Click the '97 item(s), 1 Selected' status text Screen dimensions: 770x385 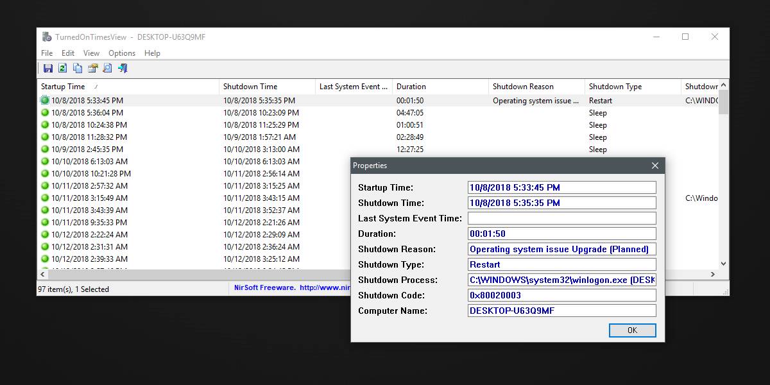click(73, 289)
